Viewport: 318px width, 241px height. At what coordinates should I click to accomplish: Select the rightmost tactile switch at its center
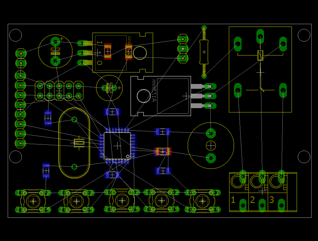[x=203, y=201]
